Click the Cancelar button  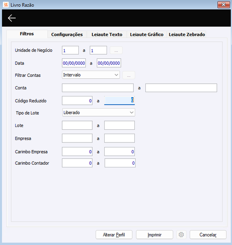(x=208, y=234)
